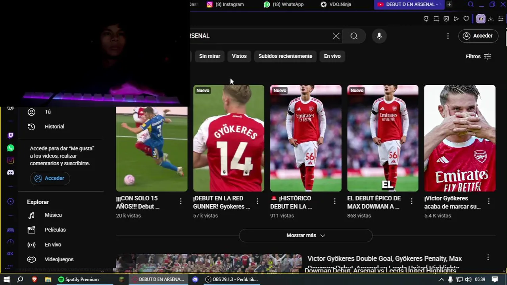Click the Acceder button in the sidebar
The height and width of the screenshot is (285, 507).
pyautogui.click(x=50, y=179)
